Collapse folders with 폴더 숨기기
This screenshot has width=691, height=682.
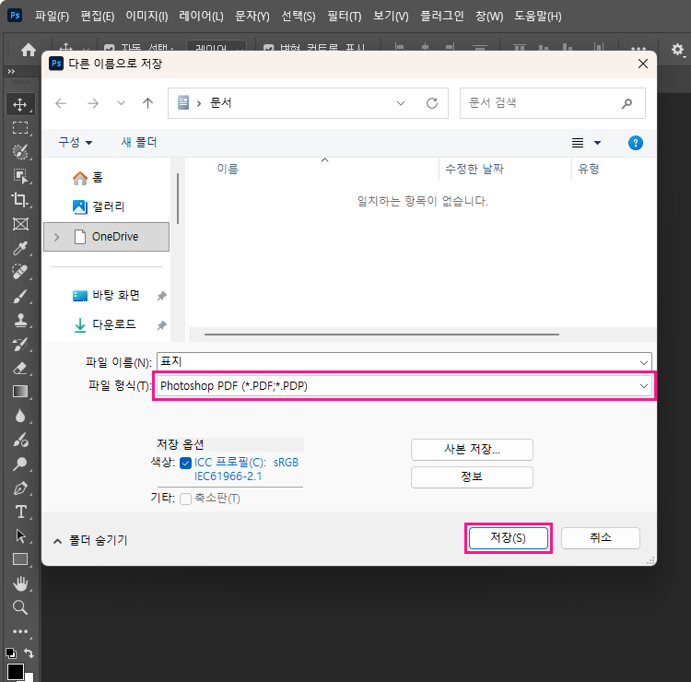pyautogui.click(x=90, y=541)
